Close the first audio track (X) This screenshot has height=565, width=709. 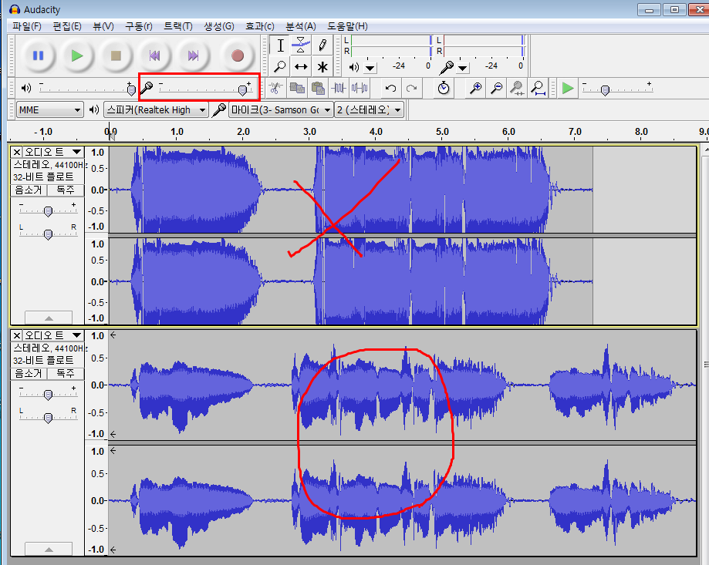click(17, 152)
